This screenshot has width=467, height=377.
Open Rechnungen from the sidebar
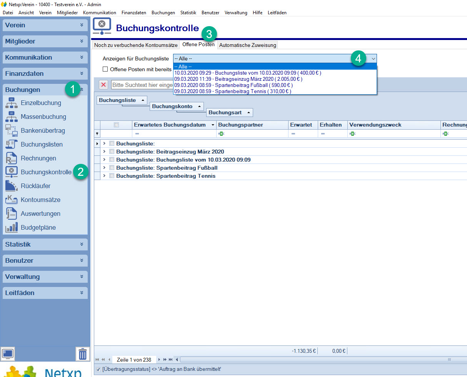coord(38,158)
